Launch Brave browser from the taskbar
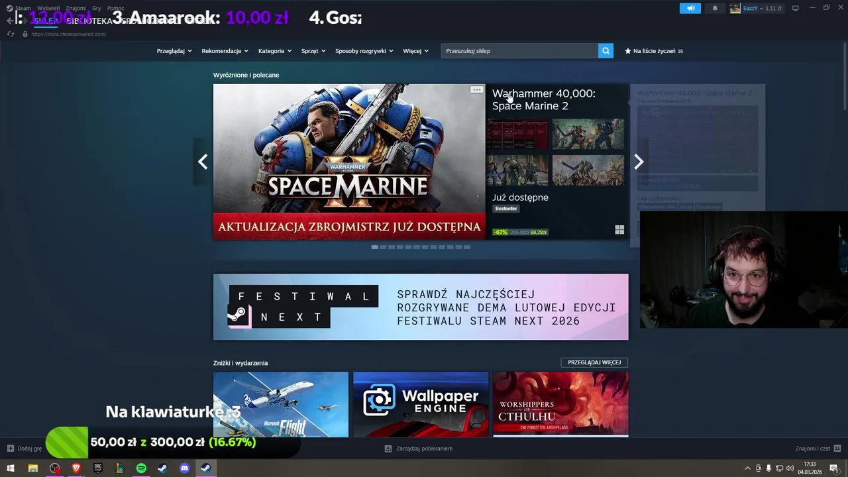The image size is (848, 477). [76, 468]
